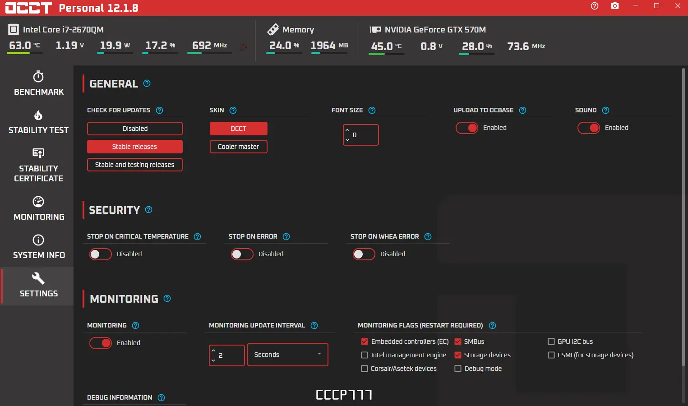Screen dimensions: 688x406
Task: Switch to the Monitoring page in sidebar
Action: click(x=39, y=208)
